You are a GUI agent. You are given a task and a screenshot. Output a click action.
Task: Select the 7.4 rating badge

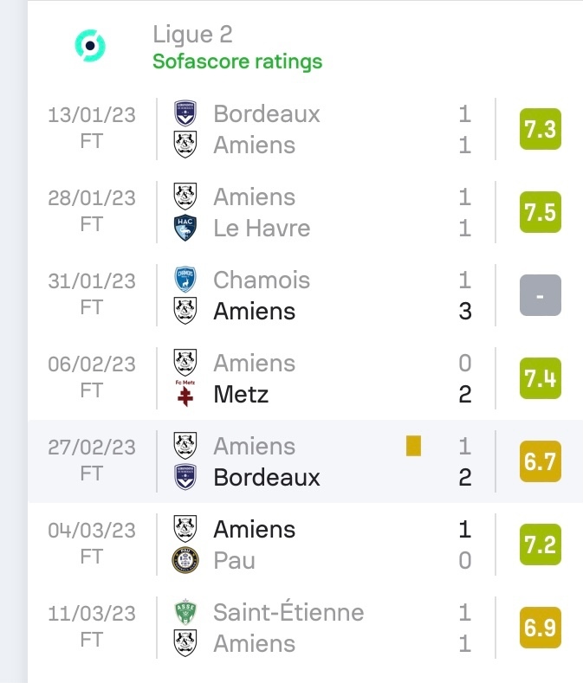541,378
